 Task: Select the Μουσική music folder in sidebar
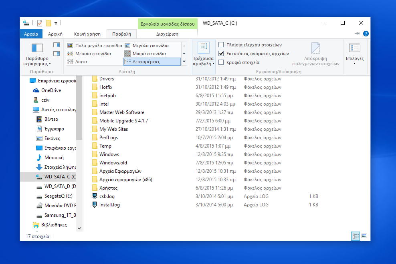(54, 158)
